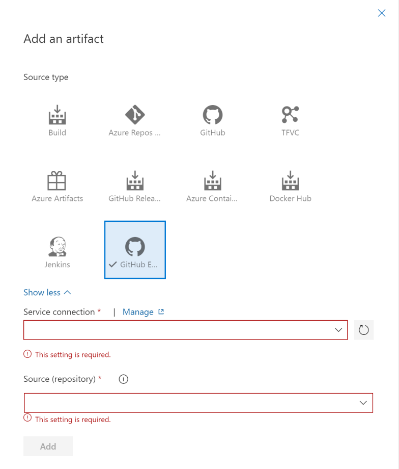Select Jenkins as the artifact source
The image size is (399, 469).
click(x=57, y=250)
